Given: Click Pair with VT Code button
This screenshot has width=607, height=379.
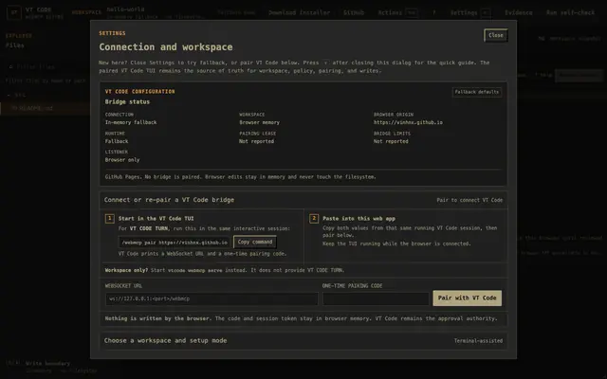Looking at the screenshot, I should (467, 298).
